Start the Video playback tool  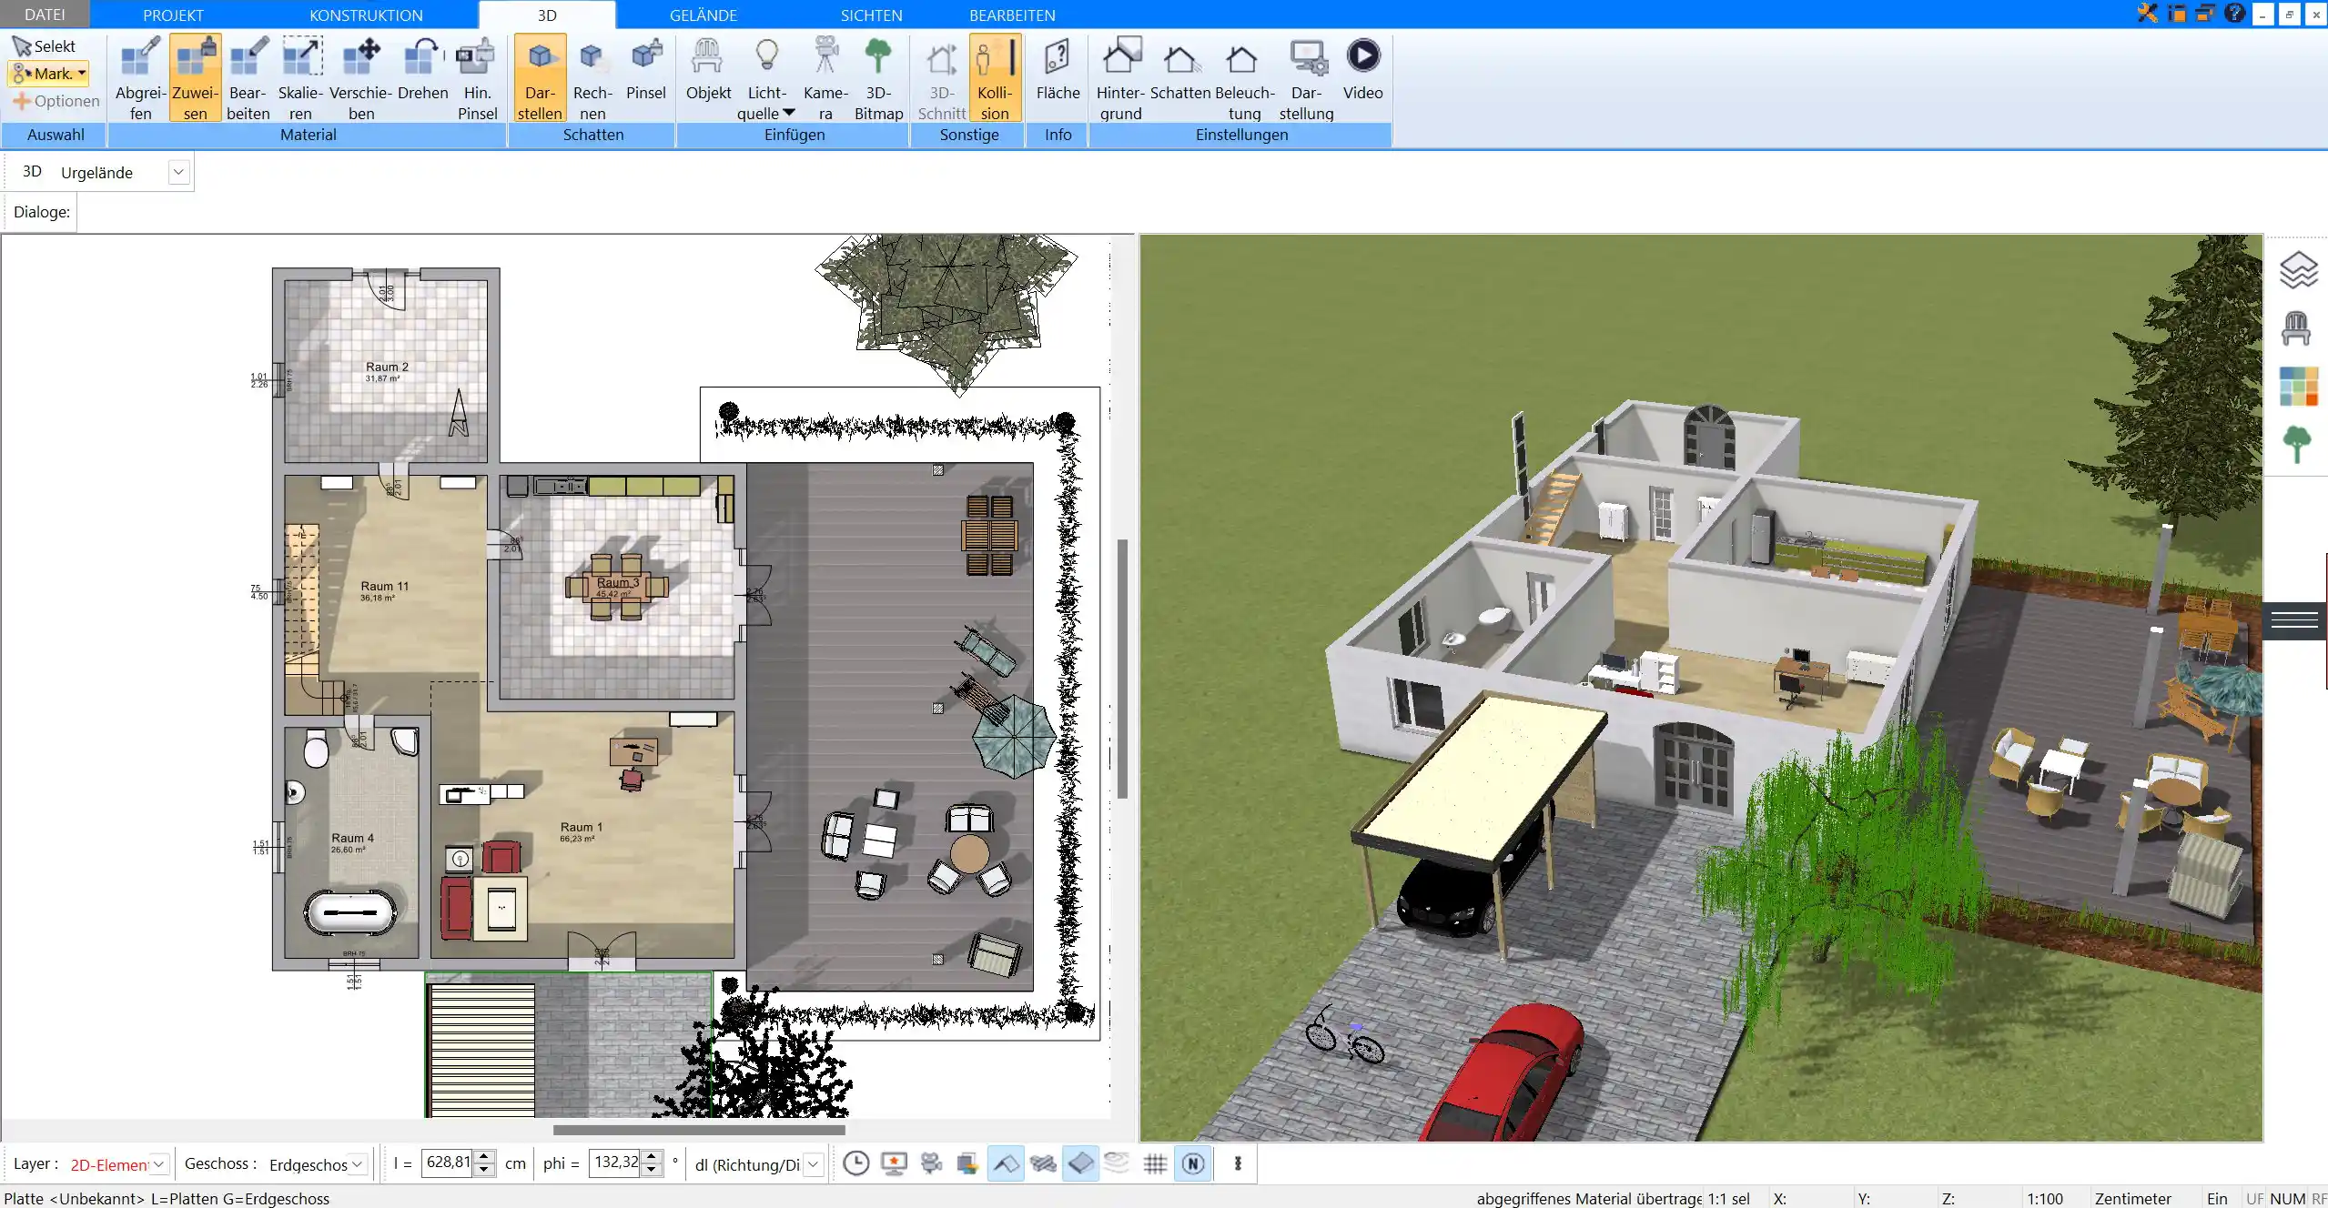pos(1362,69)
